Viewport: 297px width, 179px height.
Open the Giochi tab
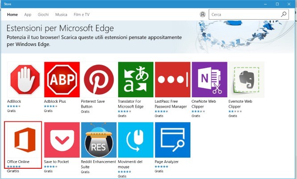(x=43, y=15)
